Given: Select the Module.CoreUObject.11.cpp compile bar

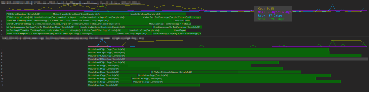Looking at the screenshot, I should 72,17.
